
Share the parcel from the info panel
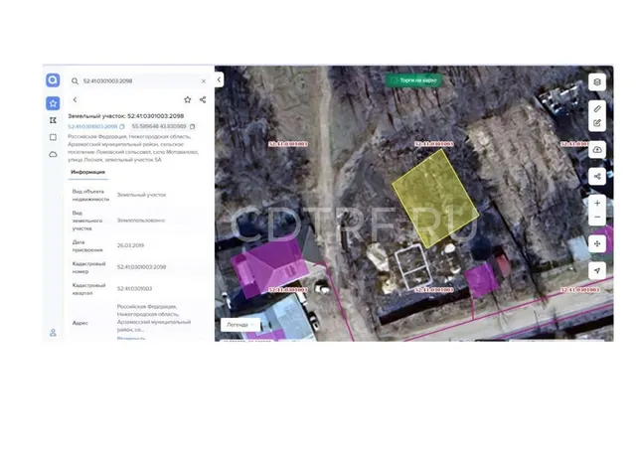(x=203, y=99)
